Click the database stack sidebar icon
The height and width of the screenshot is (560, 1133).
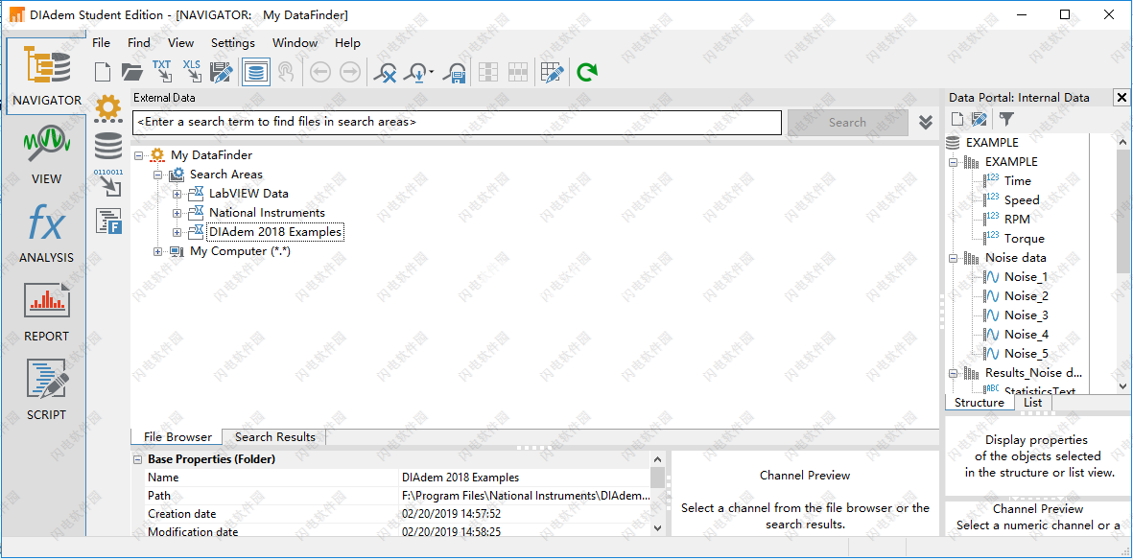click(108, 146)
